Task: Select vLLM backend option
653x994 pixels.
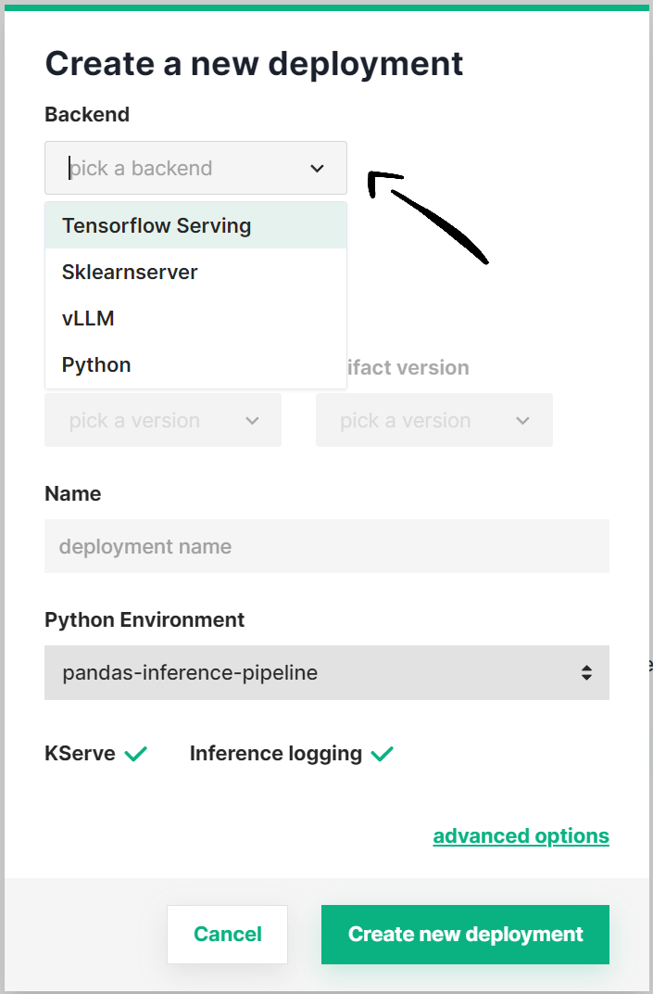Action: (90, 318)
